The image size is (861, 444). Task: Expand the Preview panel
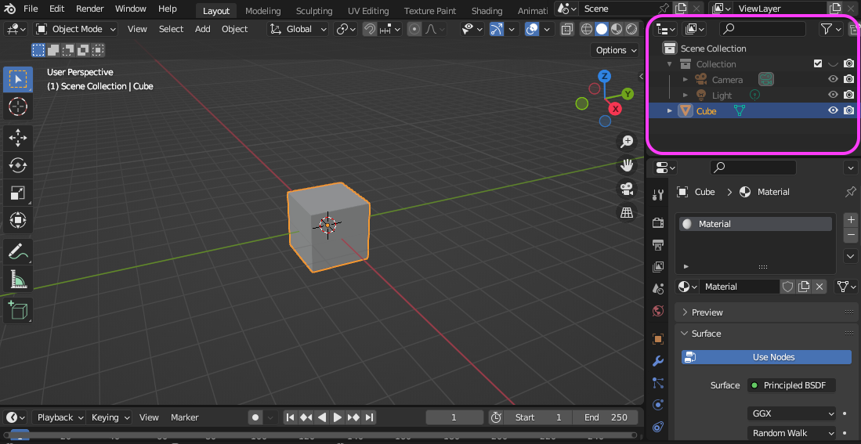click(x=766, y=312)
